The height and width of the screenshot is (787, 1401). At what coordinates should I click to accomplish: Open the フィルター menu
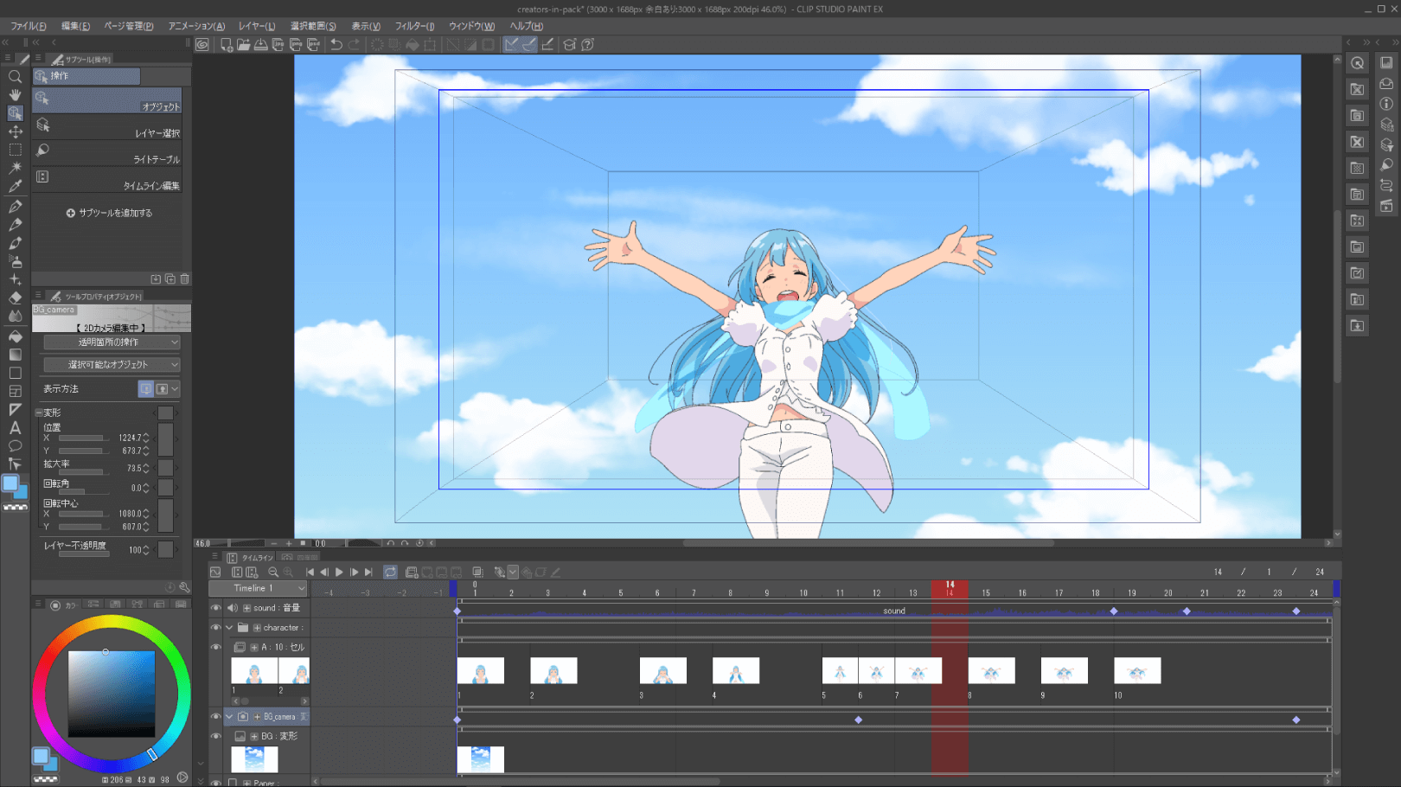pyautogui.click(x=414, y=26)
